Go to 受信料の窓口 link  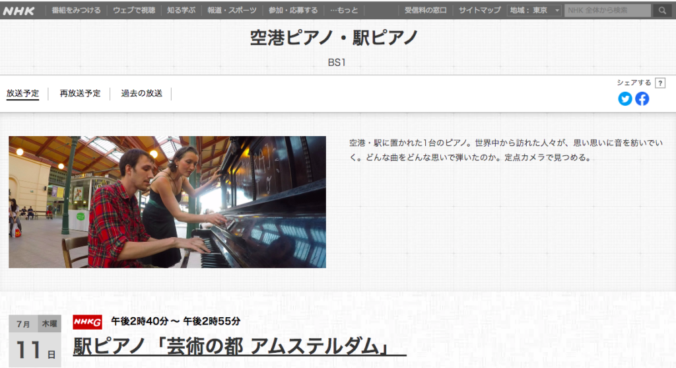click(x=425, y=11)
